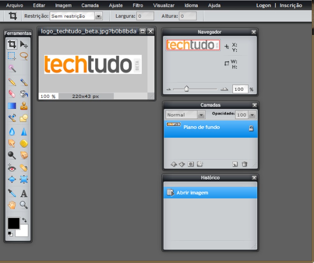Select the Dodge tool
Image resolution: width=314 pixels, height=263 pixels.
click(x=12, y=155)
